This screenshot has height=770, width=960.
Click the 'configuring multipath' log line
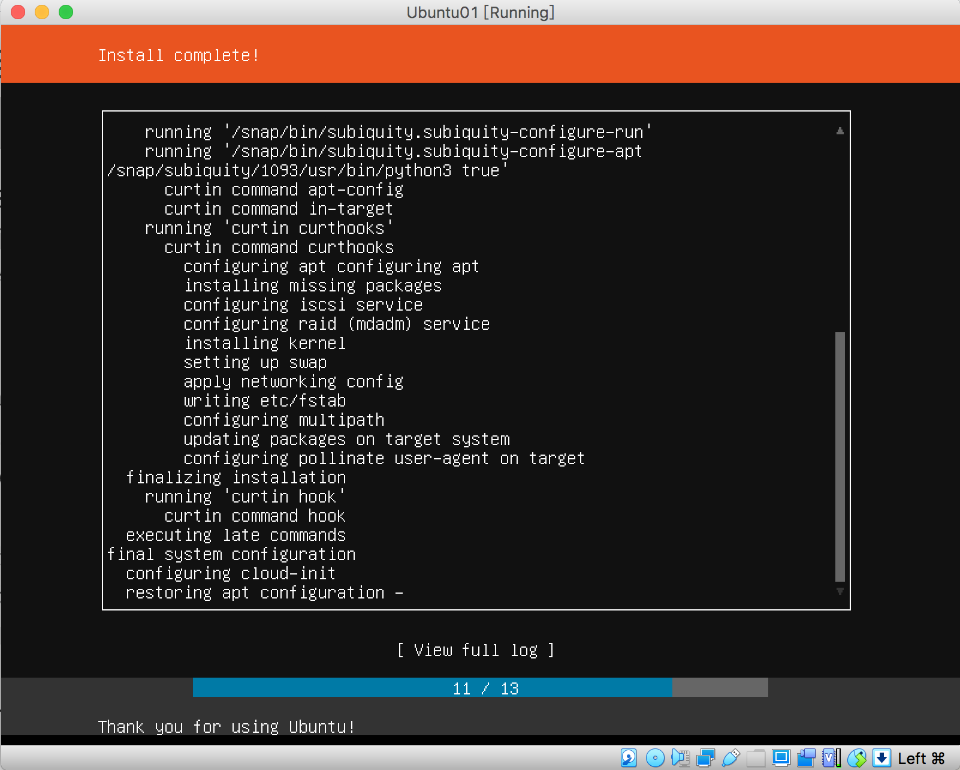[284, 420]
